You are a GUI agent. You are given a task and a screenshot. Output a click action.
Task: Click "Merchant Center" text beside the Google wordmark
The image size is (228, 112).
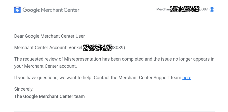click(60, 10)
